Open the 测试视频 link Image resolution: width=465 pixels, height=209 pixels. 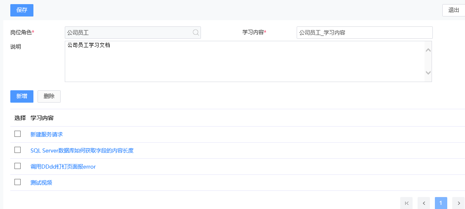[41, 183]
